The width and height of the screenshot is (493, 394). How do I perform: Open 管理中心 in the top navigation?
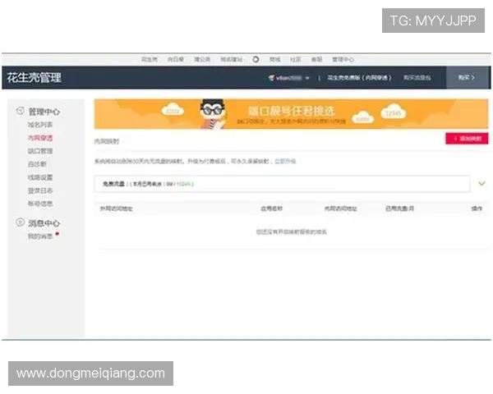click(343, 59)
